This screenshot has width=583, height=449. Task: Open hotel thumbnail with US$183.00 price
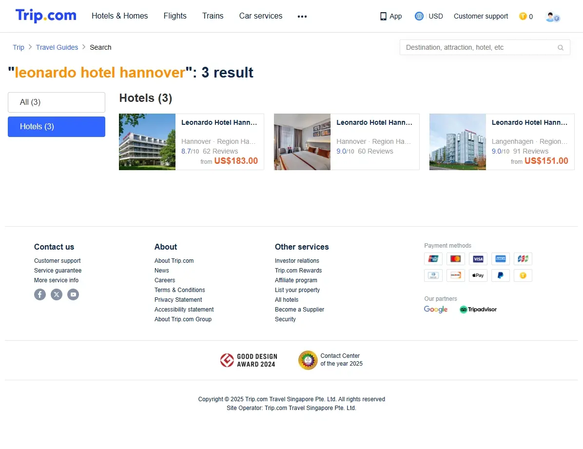coord(147,142)
